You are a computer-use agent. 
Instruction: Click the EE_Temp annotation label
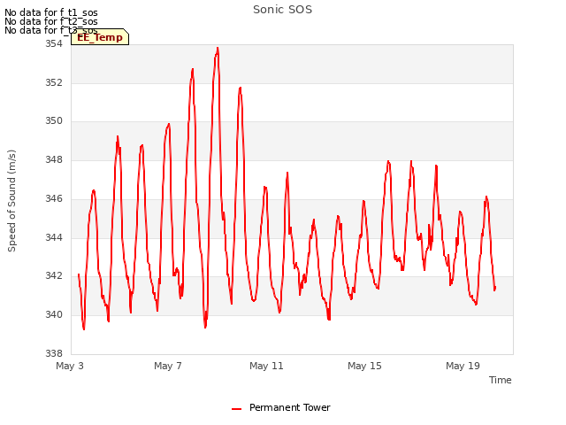(100, 37)
